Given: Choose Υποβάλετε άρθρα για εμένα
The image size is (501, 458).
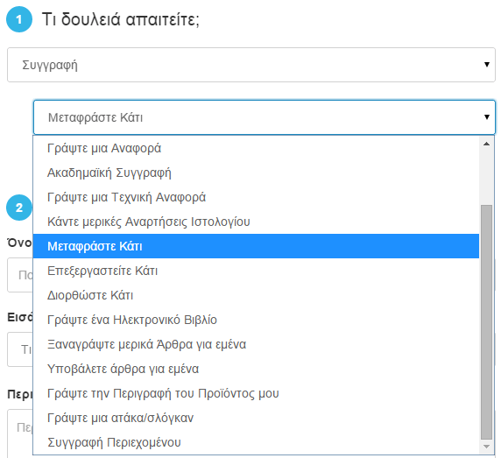Looking at the screenshot, I should (256, 369).
